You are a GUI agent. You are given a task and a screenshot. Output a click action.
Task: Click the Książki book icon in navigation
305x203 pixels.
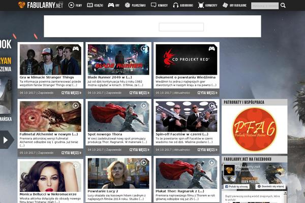pyautogui.click(x=90, y=5)
